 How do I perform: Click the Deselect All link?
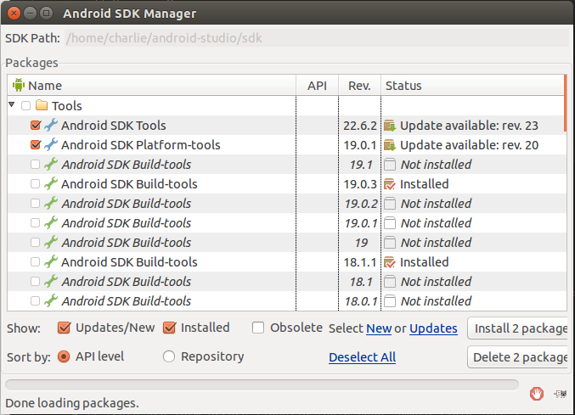point(362,357)
